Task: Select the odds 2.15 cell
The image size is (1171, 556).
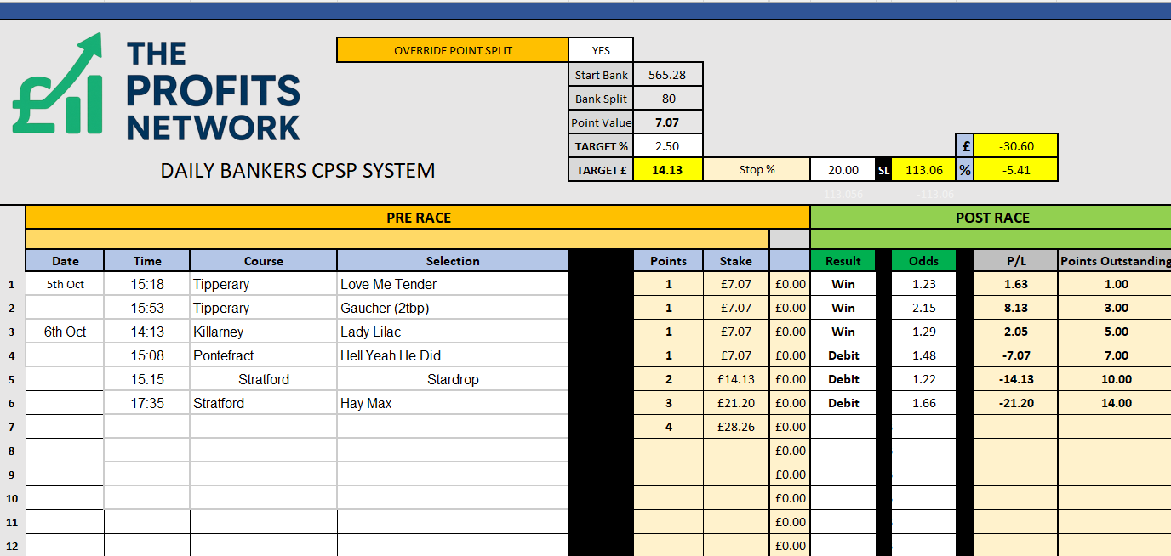Action: [x=923, y=308]
